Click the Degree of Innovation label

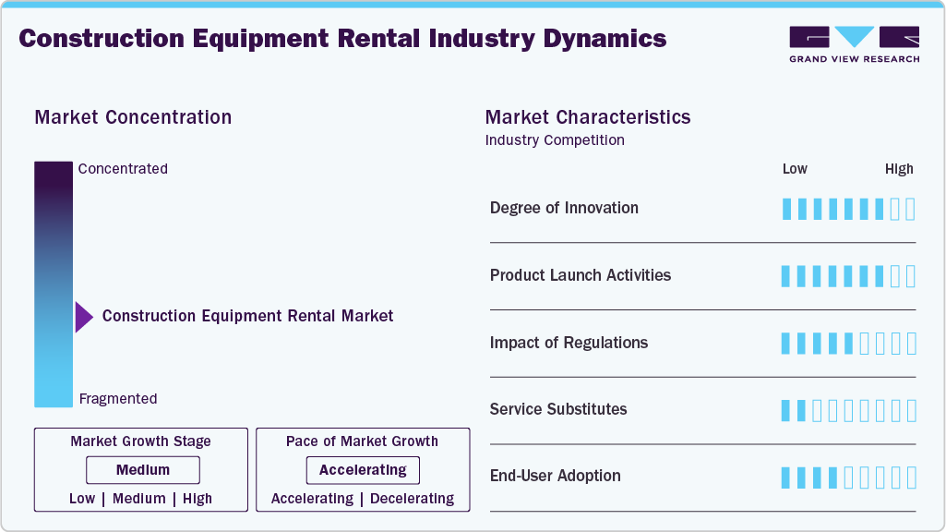coord(564,208)
